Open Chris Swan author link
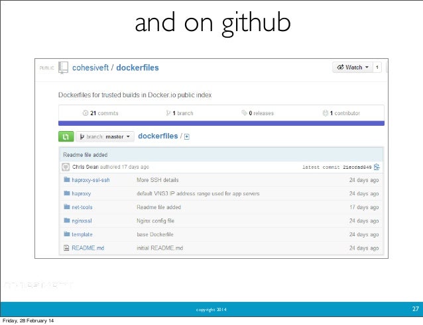The height and width of the screenshot is (325, 423). tap(86, 167)
